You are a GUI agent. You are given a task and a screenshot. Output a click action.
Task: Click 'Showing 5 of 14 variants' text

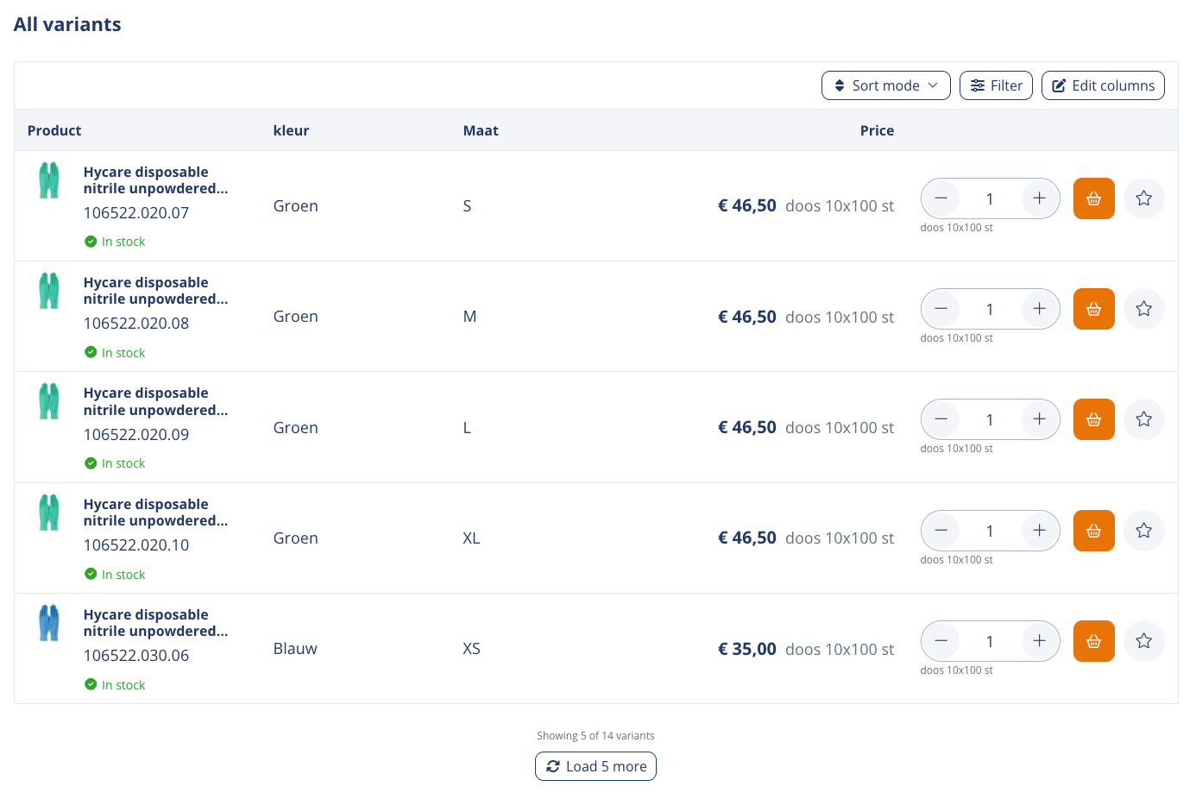(595, 736)
